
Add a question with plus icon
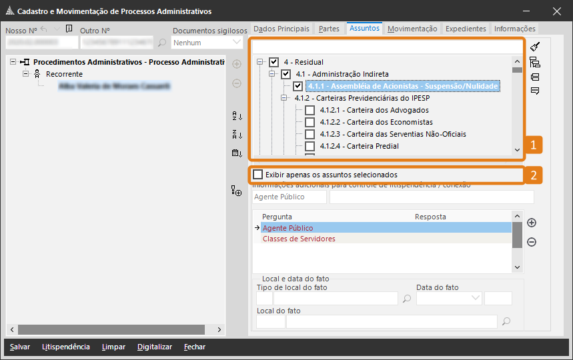pyautogui.click(x=532, y=223)
